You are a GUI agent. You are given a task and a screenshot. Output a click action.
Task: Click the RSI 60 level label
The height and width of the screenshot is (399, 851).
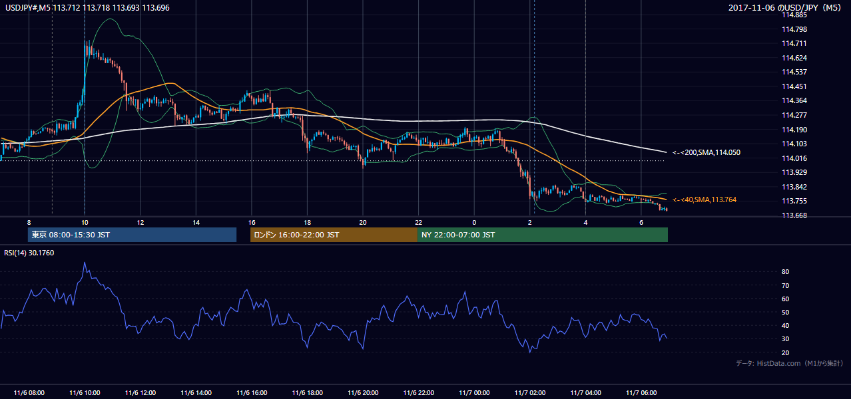[x=785, y=299]
